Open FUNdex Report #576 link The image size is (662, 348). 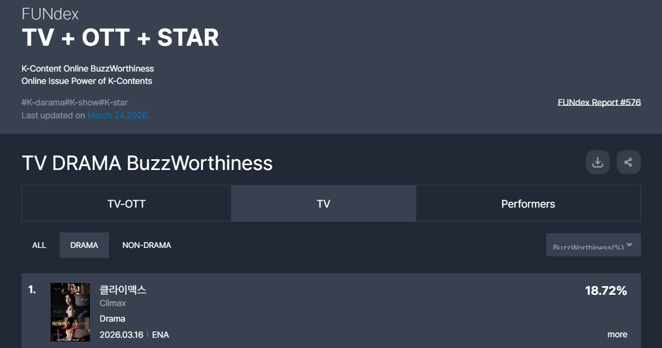[x=599, y=102]
